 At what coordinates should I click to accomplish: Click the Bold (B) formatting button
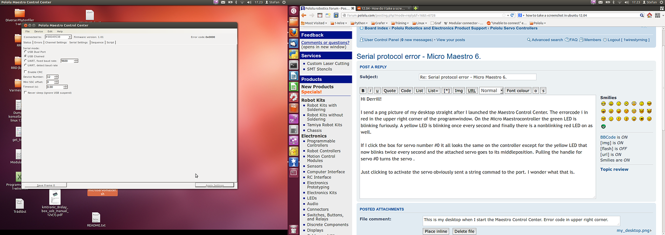[x=363, y=91]
